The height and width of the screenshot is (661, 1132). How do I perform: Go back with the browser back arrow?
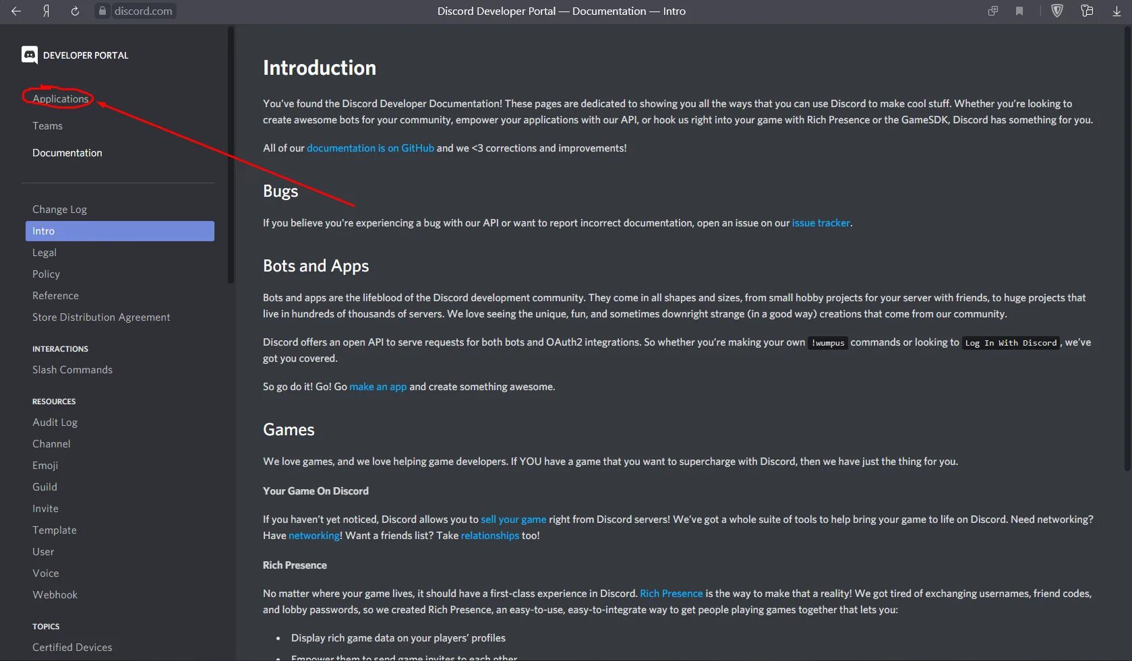(16, 11)
